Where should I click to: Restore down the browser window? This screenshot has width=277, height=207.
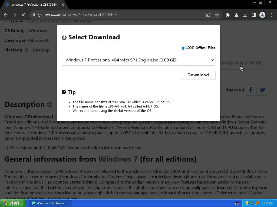(261, 2)
